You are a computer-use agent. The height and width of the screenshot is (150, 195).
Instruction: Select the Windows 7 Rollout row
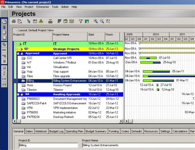(70, 63)
